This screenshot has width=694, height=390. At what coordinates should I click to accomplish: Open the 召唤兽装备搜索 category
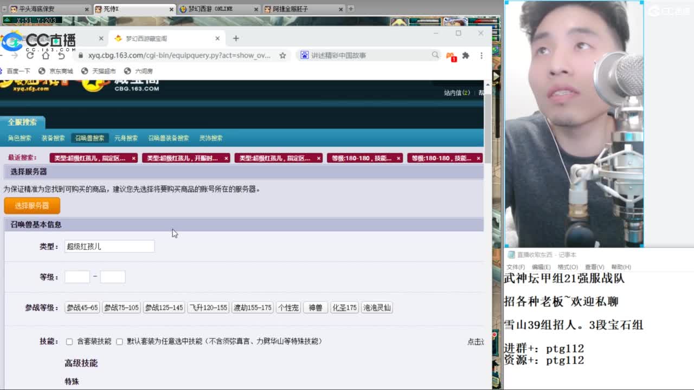tap(169, 138)
